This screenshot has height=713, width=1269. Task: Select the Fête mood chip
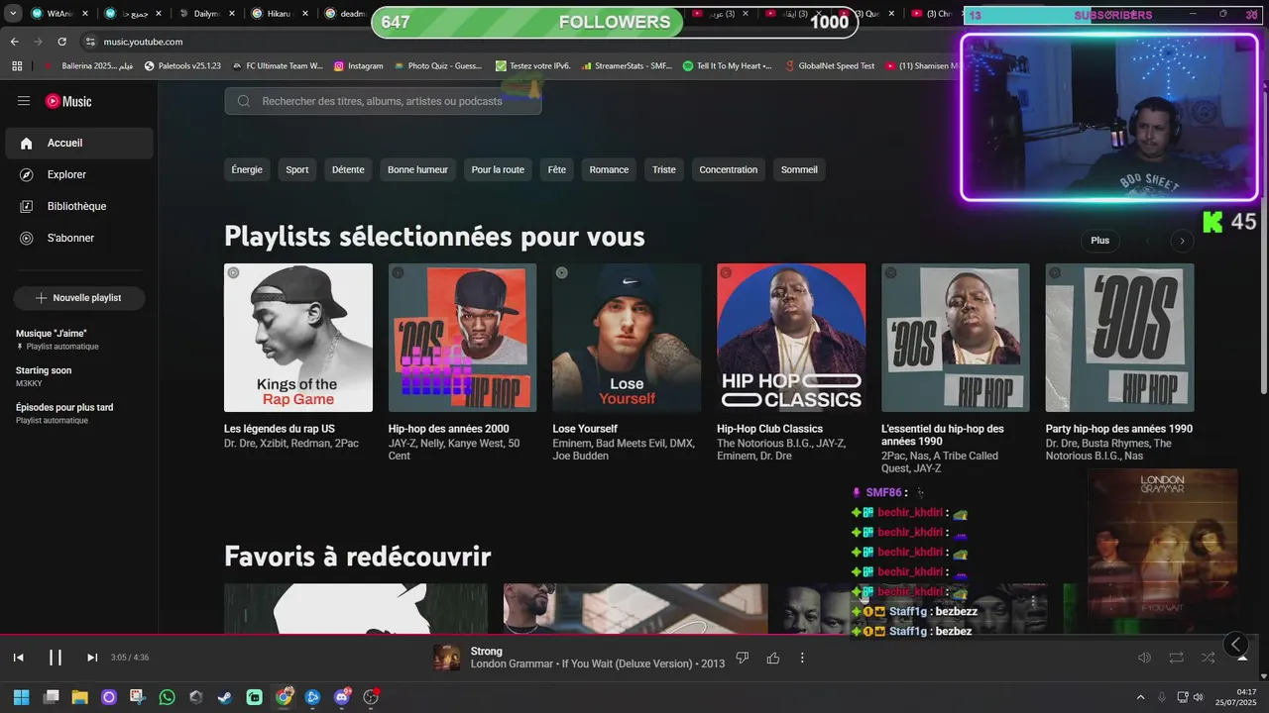[x=557, y=169]
